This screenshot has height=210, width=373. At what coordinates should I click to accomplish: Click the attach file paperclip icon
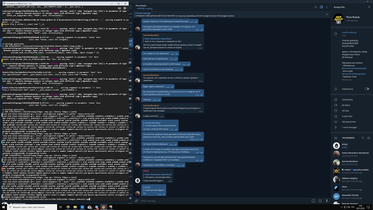pyautogui.click(x=136, y=201)
